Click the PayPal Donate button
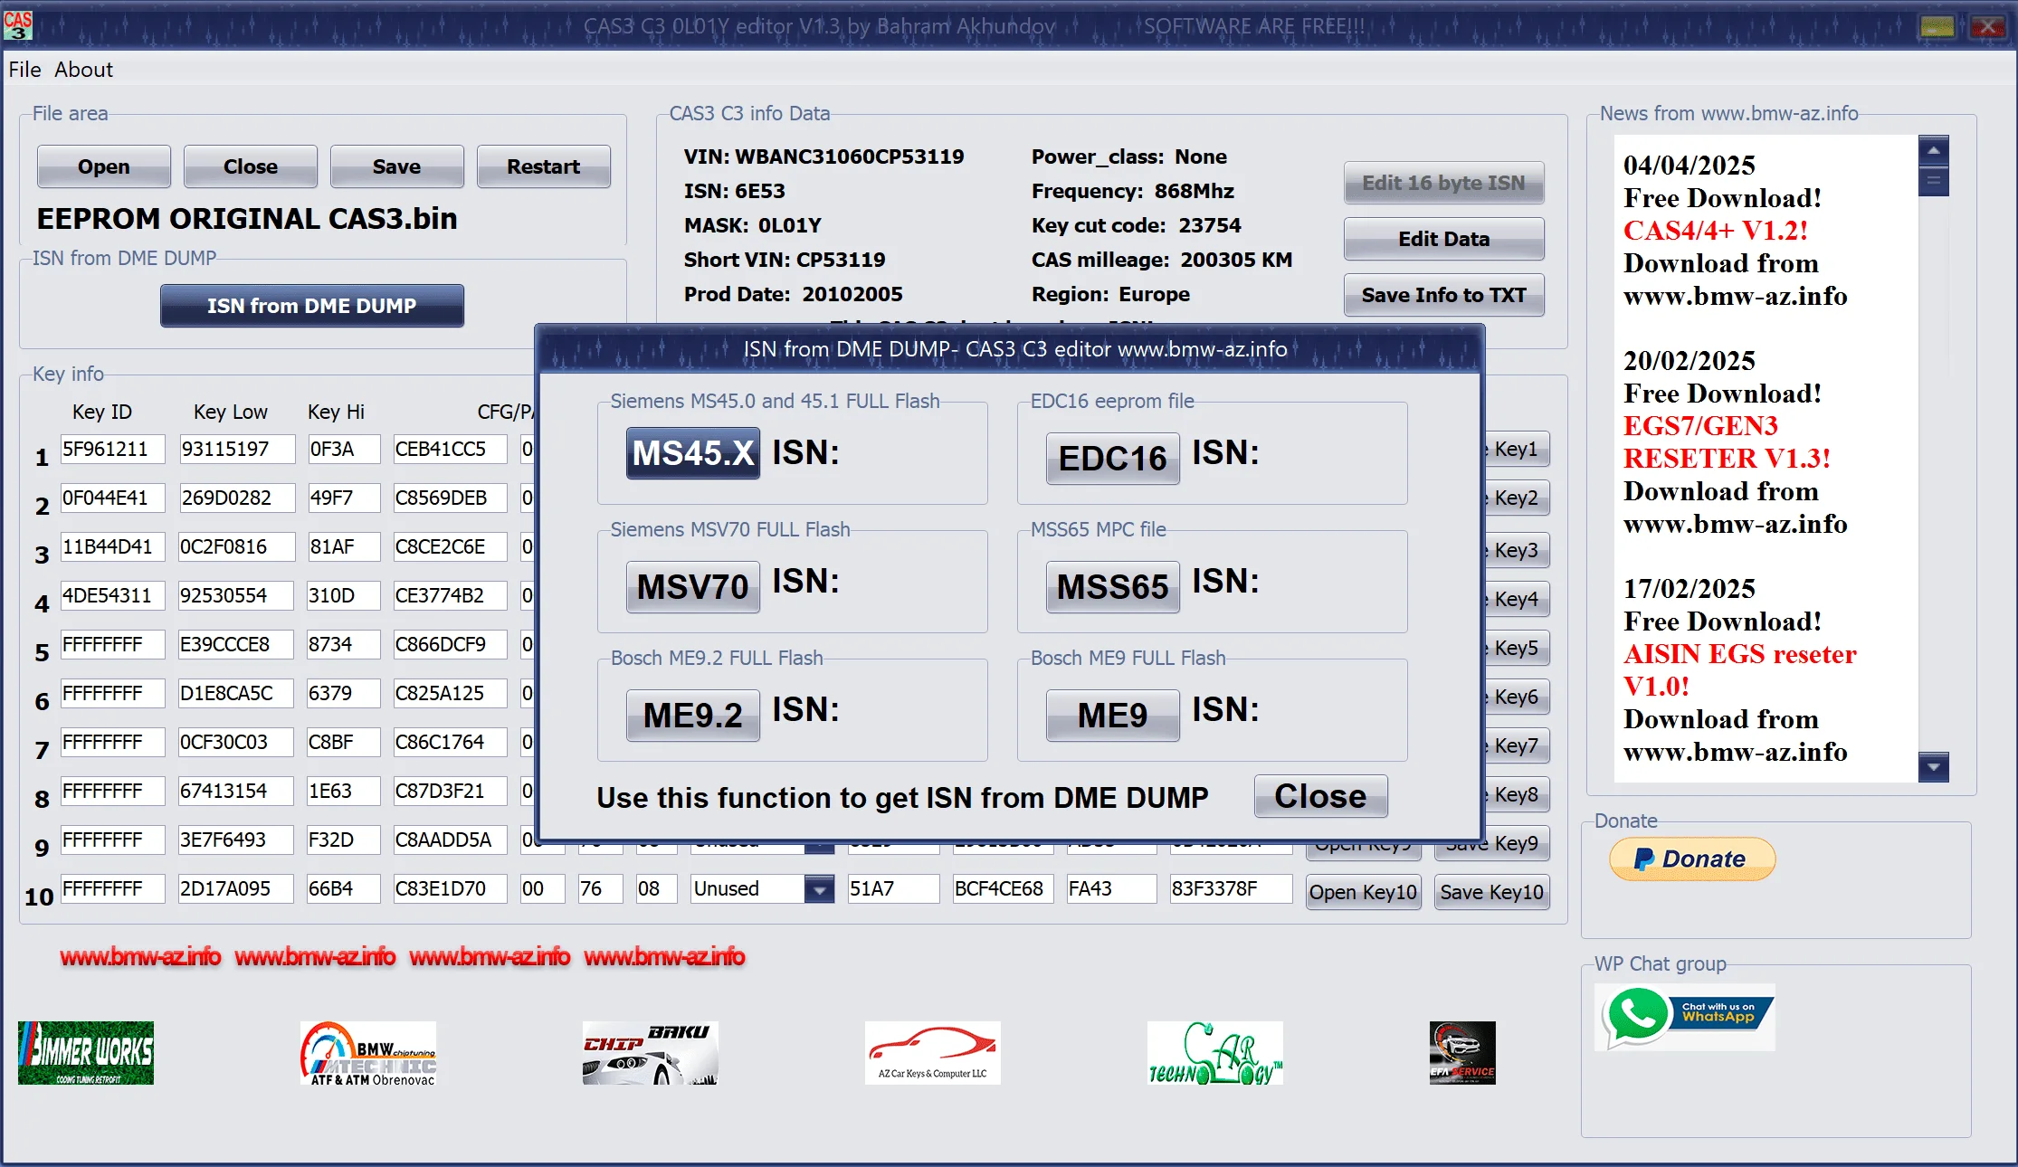This screenshot has width=2018, height=1167. 1692,859
